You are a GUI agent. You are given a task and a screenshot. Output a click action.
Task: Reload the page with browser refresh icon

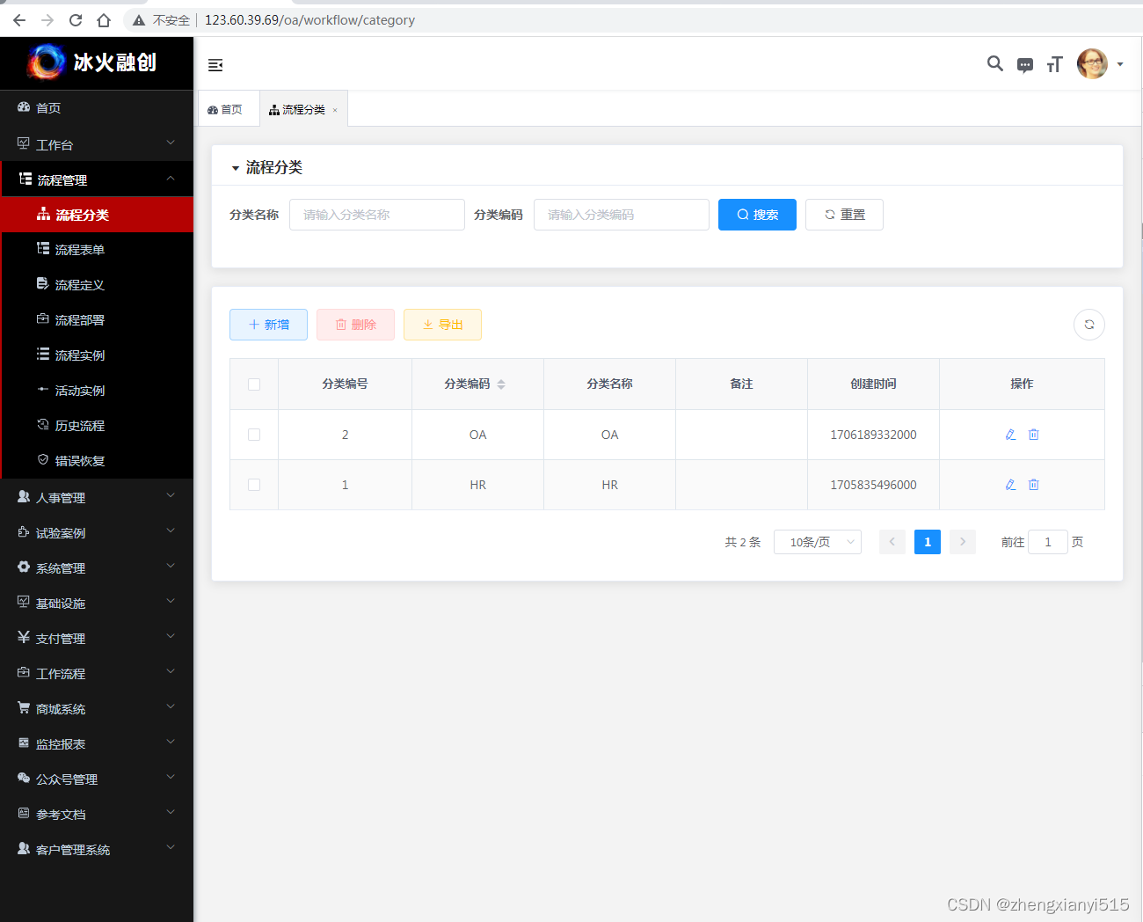pos(76,19)
